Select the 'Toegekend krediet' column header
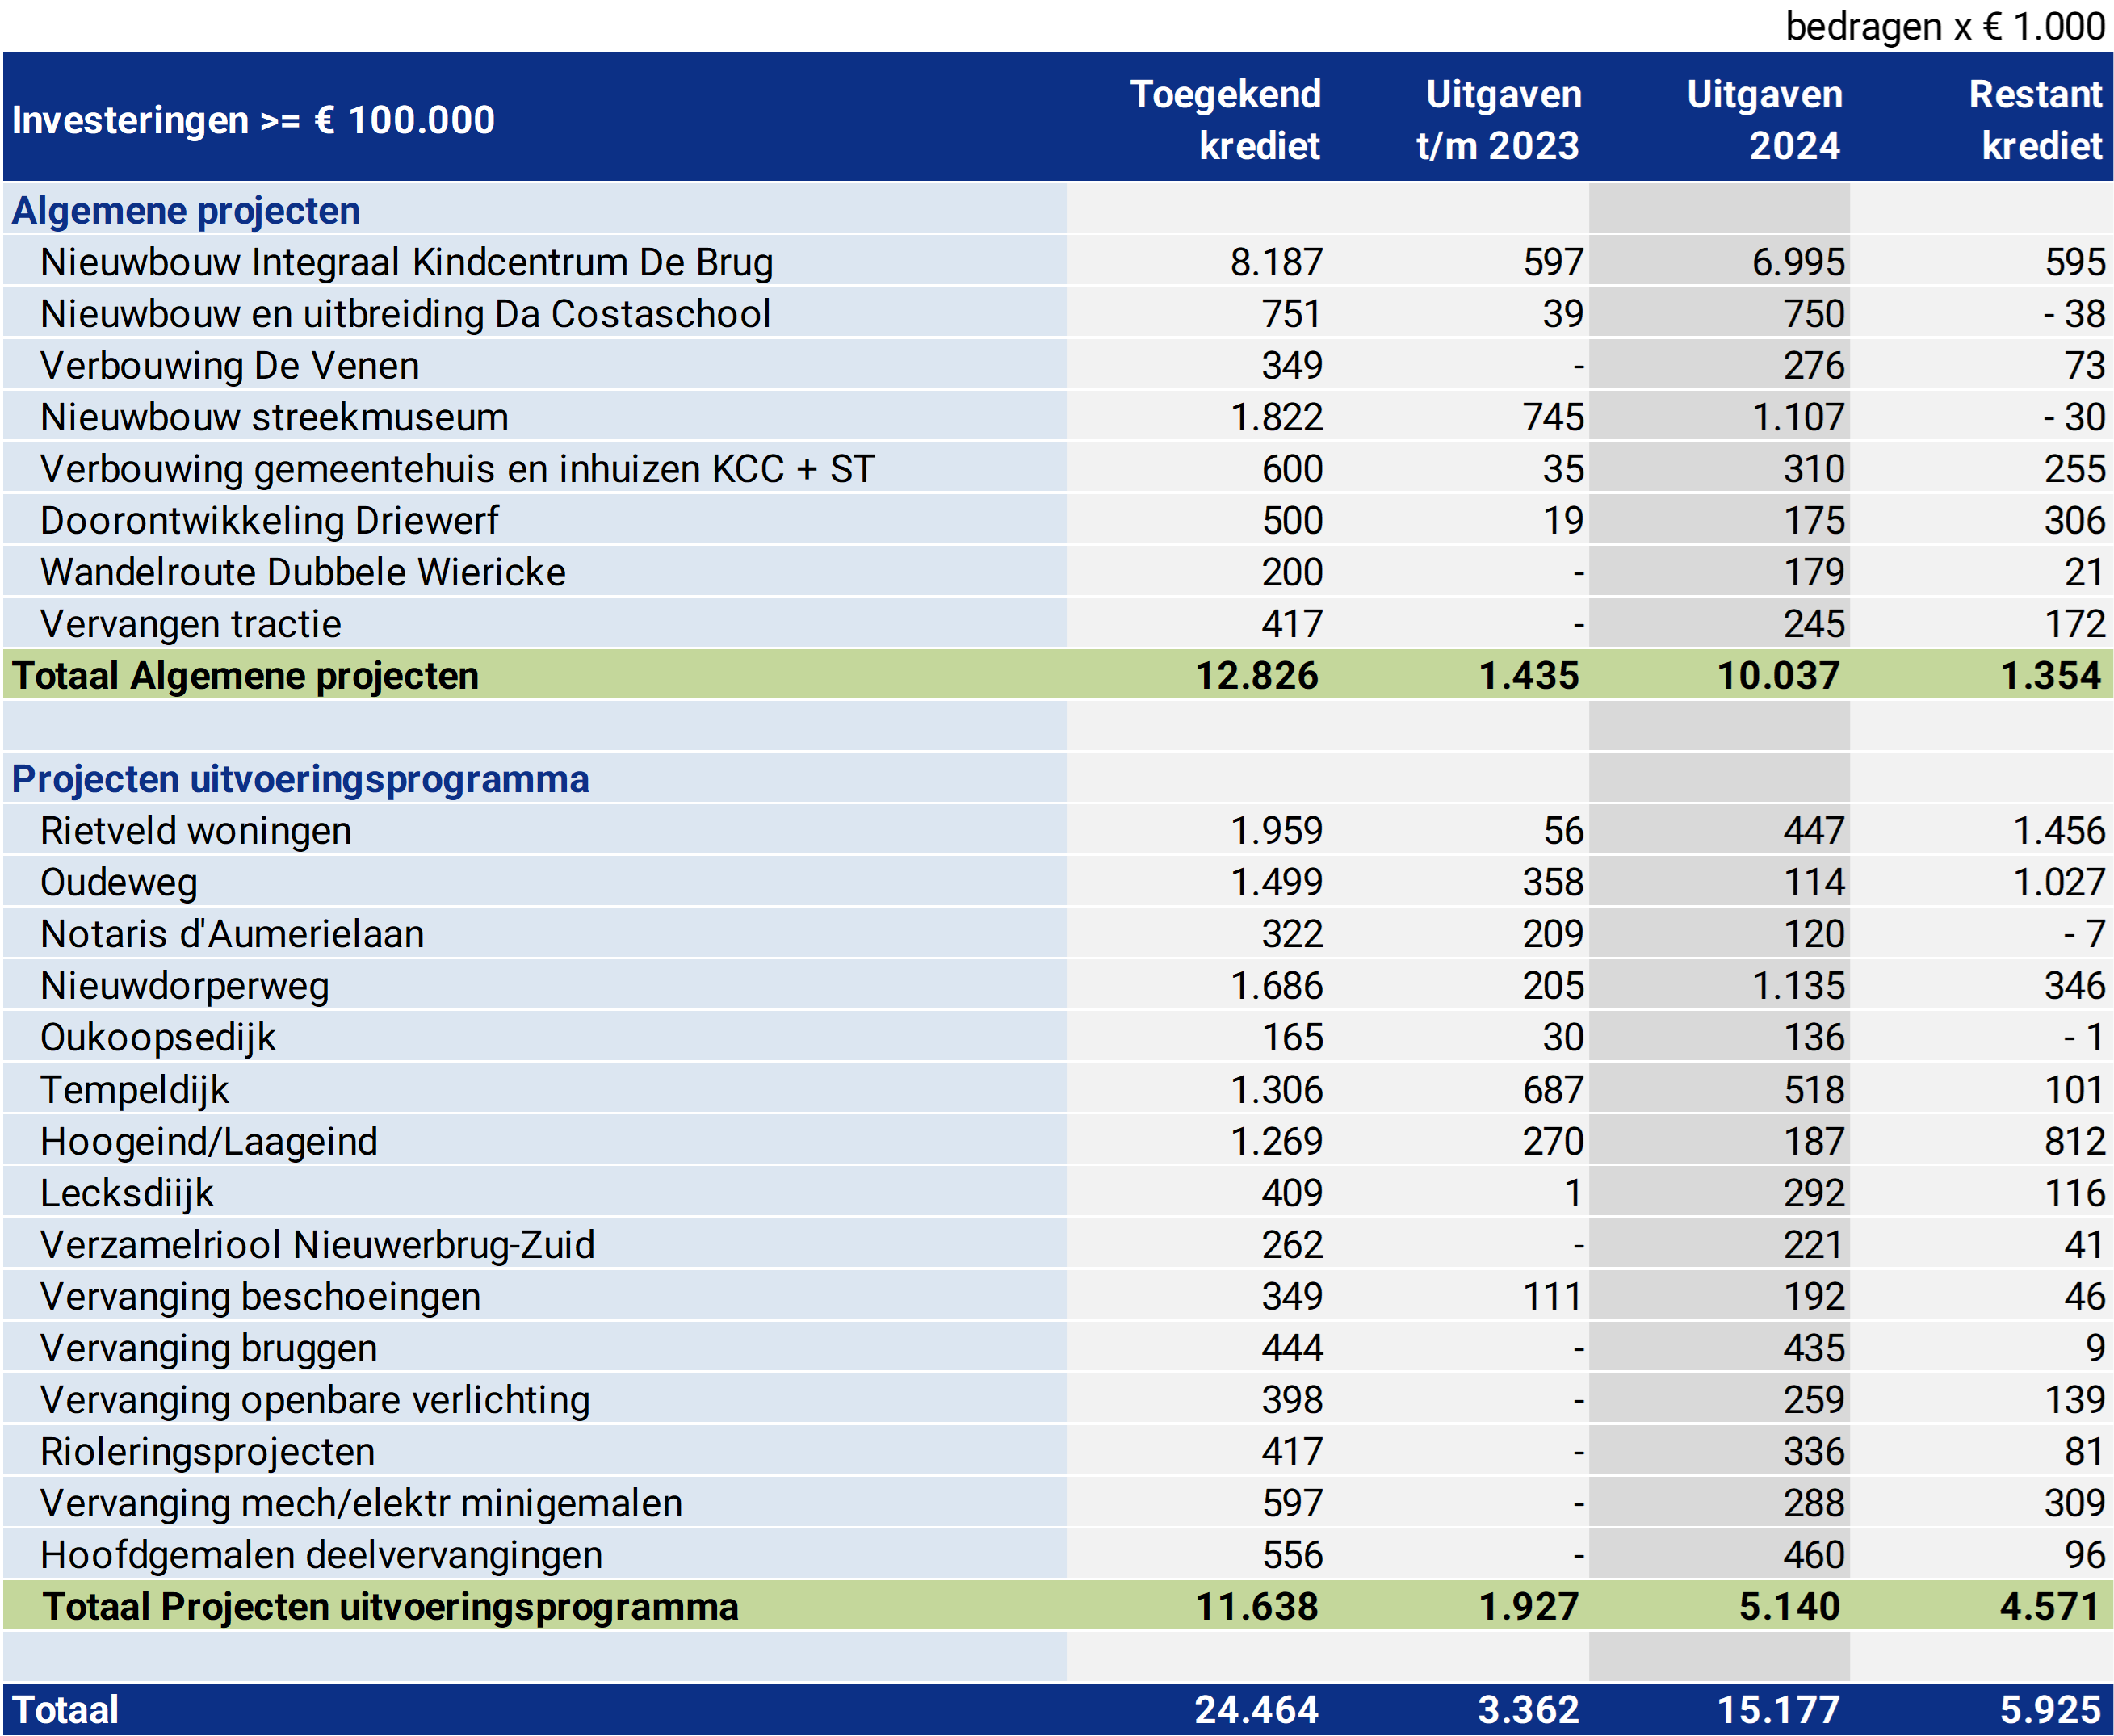This screenshot has height=1736, width=2114. [1224, 120]
